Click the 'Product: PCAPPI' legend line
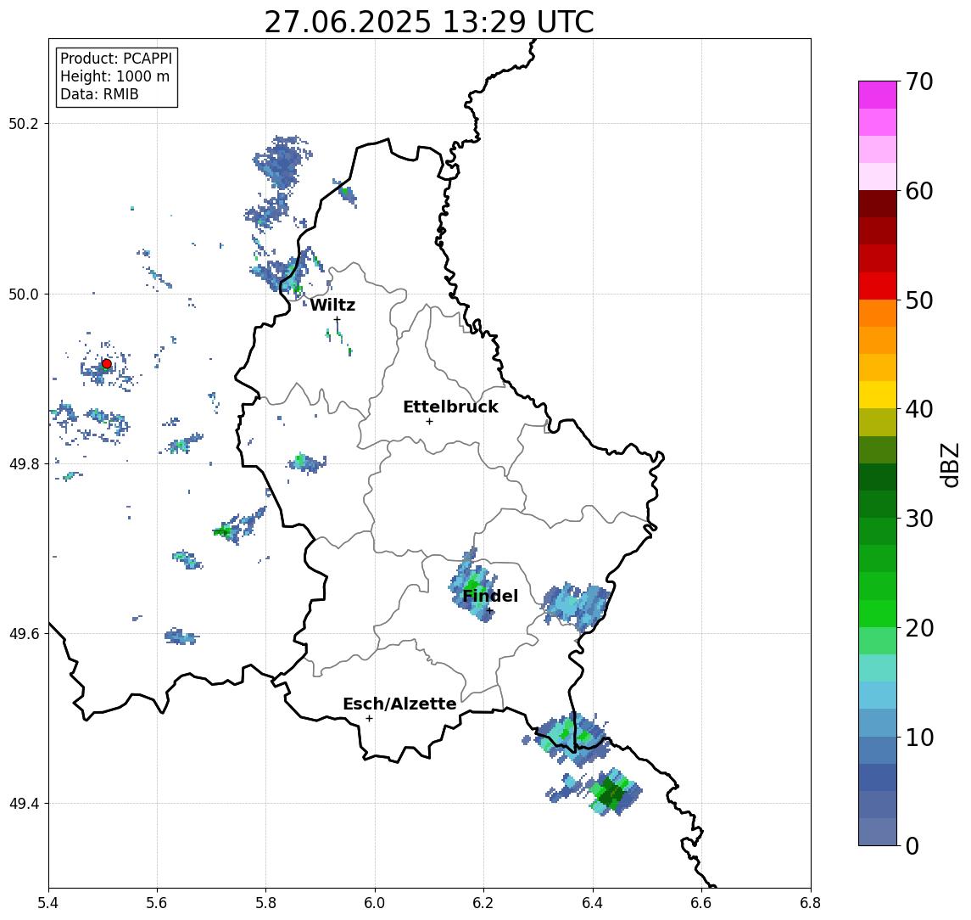The width and height of the screenshot is (971, 920). coord(116,59)
